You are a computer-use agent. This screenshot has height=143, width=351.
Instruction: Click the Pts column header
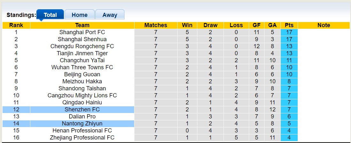tap(289, 25)
